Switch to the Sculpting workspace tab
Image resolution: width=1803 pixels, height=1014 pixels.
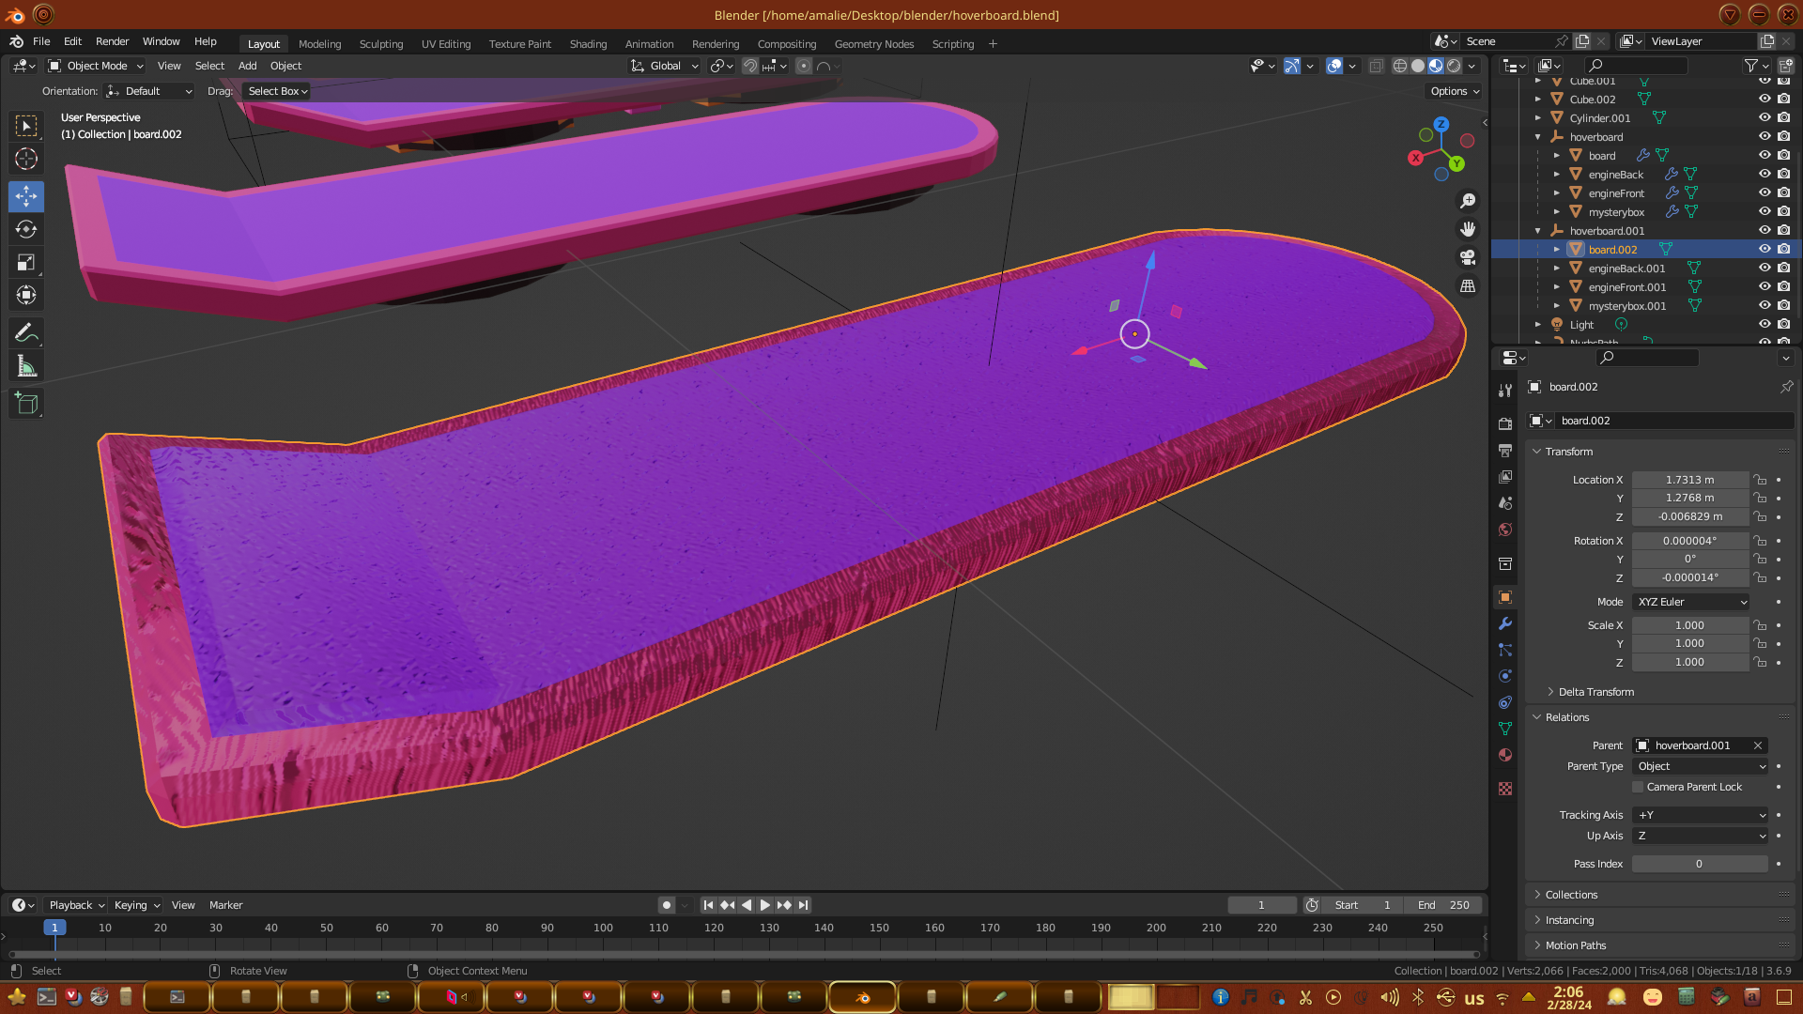point(380,44)
